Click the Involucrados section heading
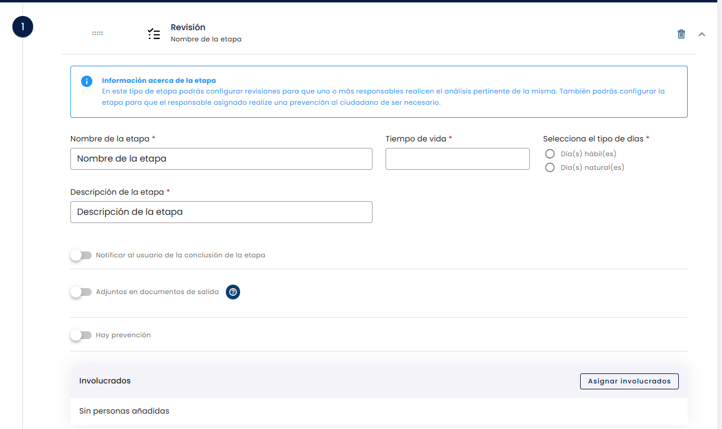 pyautogui.click(x=105, y=380)
